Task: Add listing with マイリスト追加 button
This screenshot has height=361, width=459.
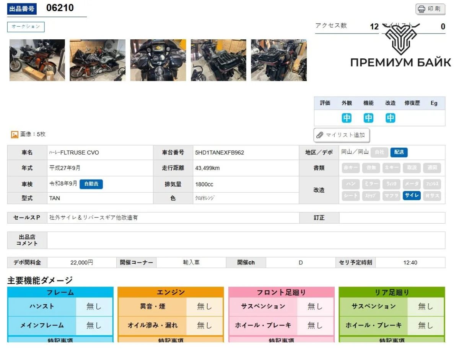Action: 342,135
